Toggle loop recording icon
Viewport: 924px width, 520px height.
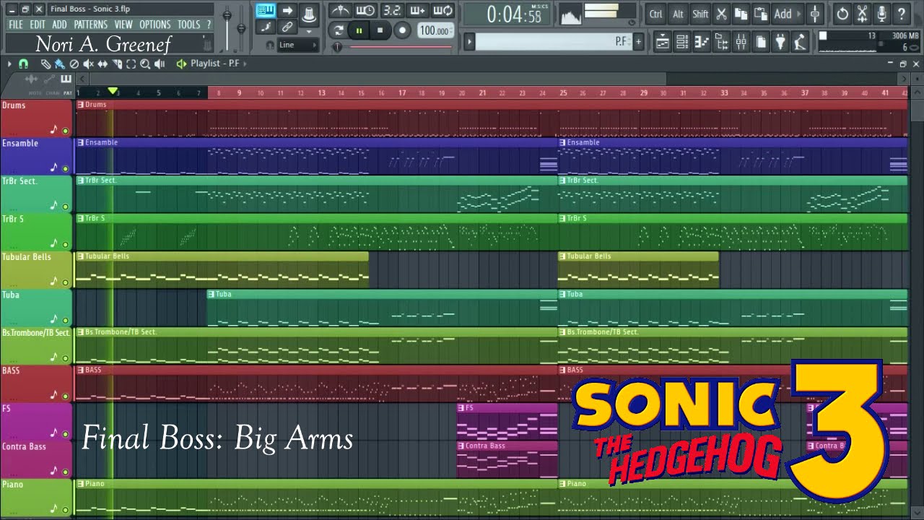pos(443,11)
